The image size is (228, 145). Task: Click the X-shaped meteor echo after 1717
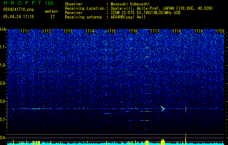[163, 108]
